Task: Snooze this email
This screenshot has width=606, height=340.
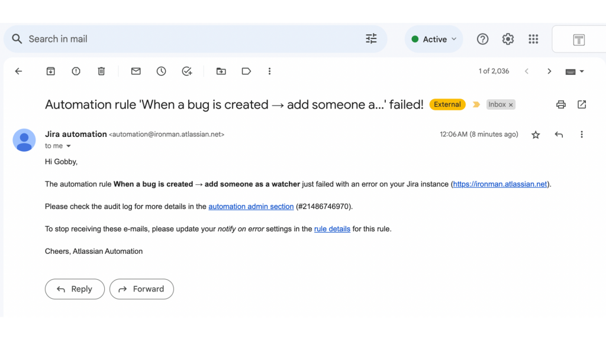Action: [162, 71]
